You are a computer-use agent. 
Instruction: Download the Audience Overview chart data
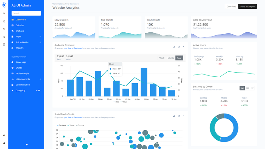tap(174, 47)
